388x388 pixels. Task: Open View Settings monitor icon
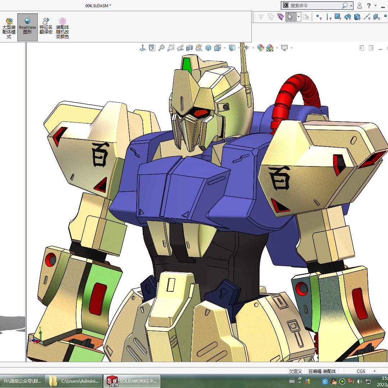coord(284,48)
